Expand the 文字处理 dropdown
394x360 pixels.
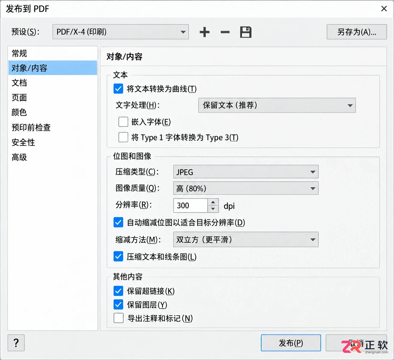point(277,105)
